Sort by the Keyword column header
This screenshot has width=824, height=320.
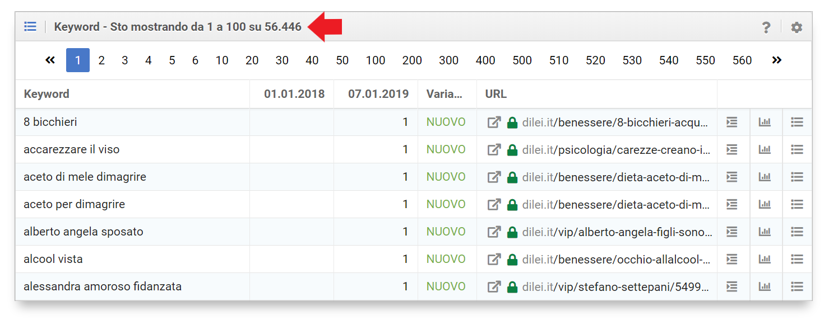47,94
